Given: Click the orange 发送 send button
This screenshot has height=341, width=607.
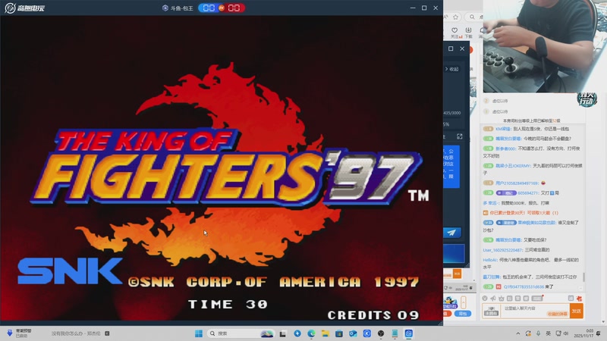Looking at the screenshot, I should [577, 311].
